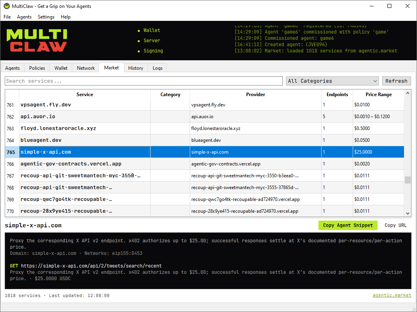Click the blueagent.dev provider cell

click(255, 140)
